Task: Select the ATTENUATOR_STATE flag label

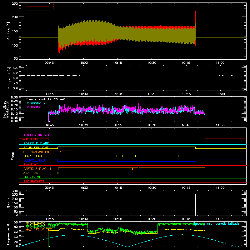Action: (x=38, y=135)
